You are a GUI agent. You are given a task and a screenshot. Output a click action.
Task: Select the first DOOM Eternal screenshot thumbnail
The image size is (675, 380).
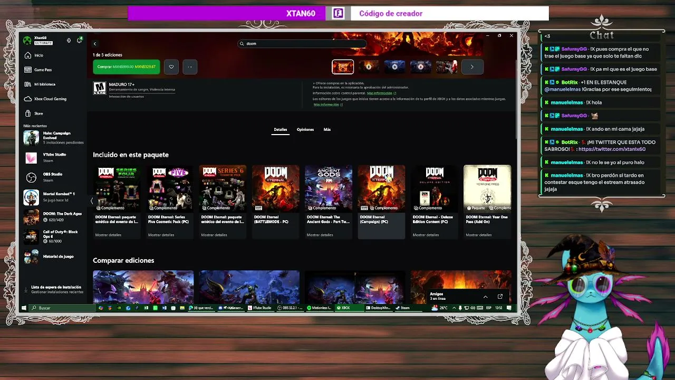click(x=343, y=66)
